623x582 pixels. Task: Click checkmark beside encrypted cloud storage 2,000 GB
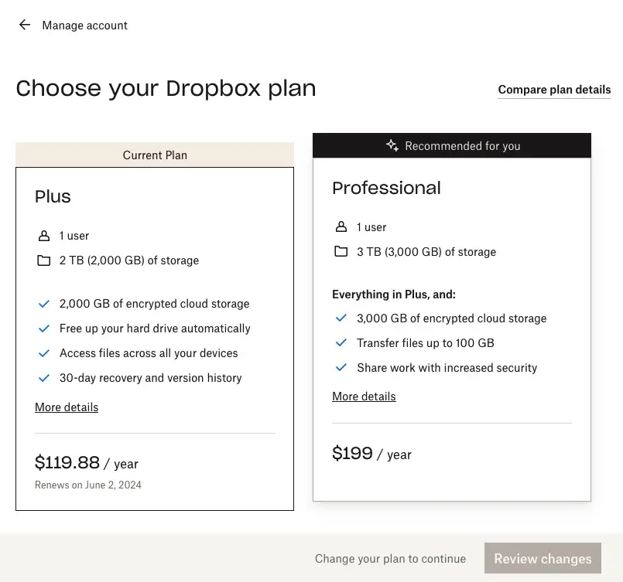43,304
